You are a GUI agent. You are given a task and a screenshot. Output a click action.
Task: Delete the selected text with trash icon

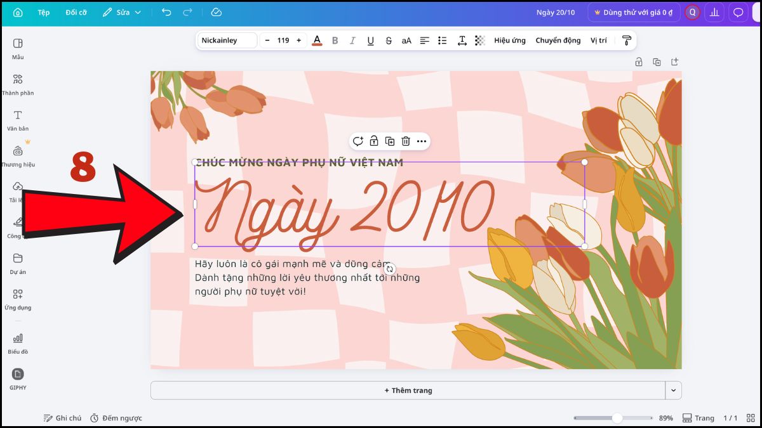point(406,141)
